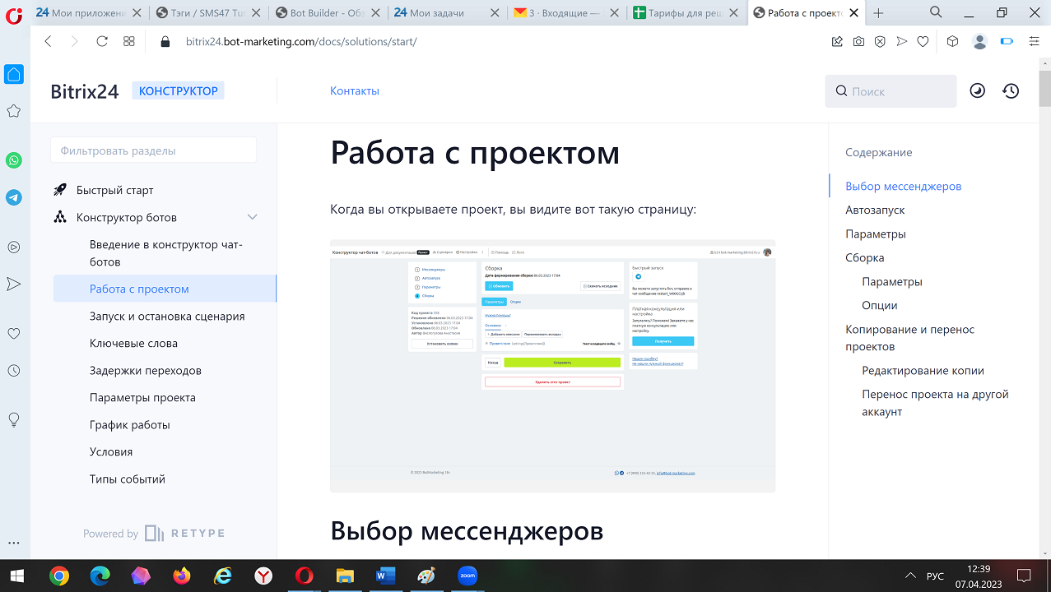
Task: Open the Opera Easy Setup sliders icon
Action: click(x=1035, y=42)
